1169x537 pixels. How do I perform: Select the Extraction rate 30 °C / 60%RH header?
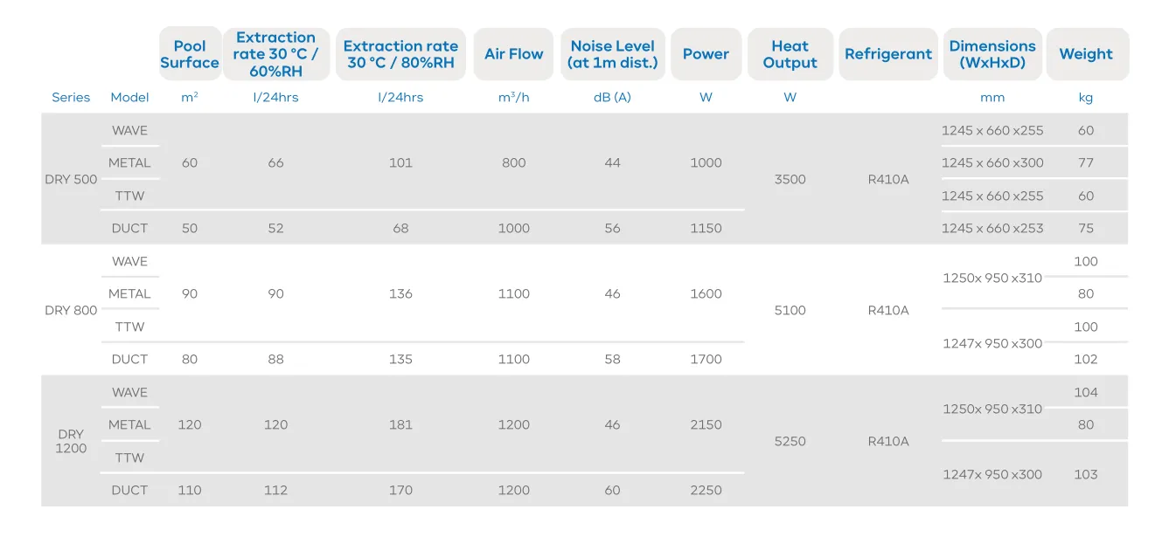[275, 54]
